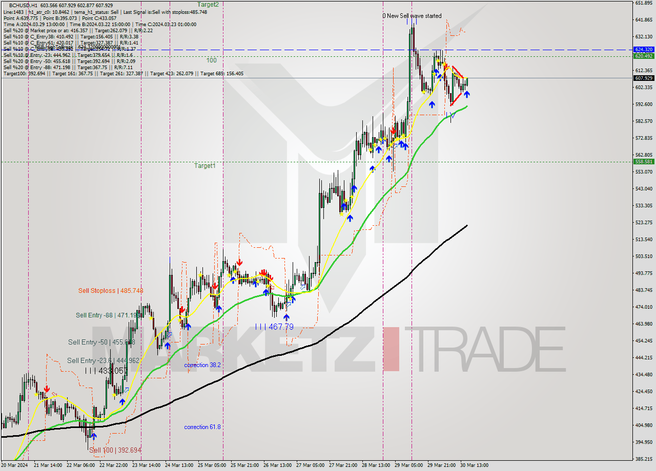
Task: Click the '0 New Sell wave started' annotation
Action: [x=412, y=16]
